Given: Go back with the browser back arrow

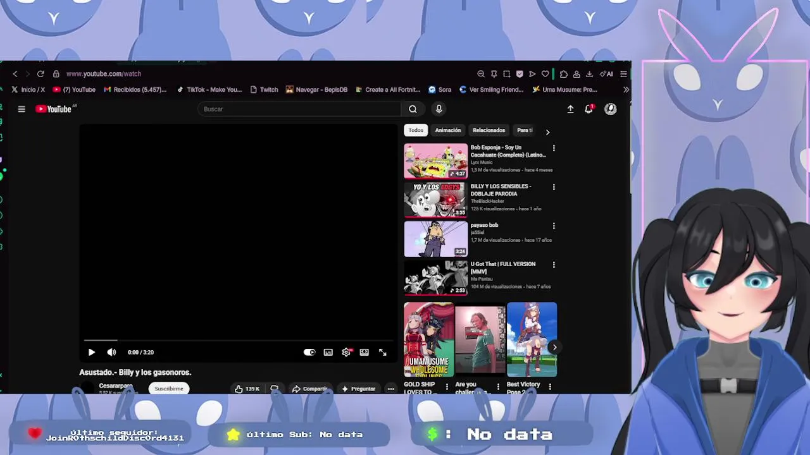Looking at the screenshot, I should (15, 74).
